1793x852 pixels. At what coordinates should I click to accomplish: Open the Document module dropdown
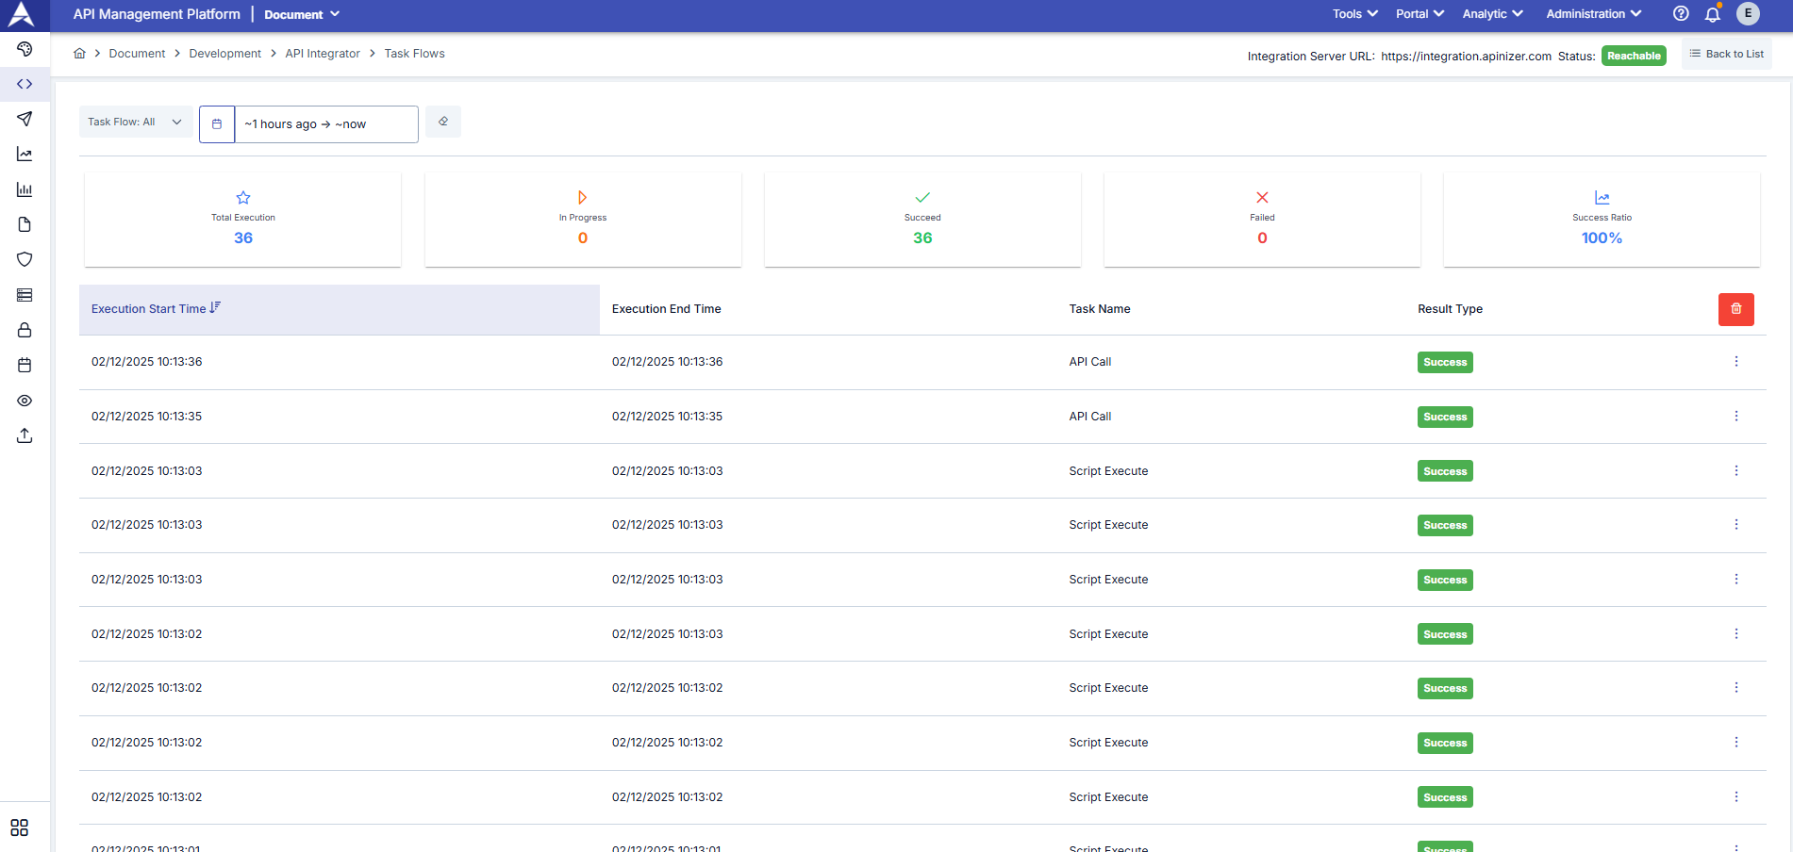point(301,14)
